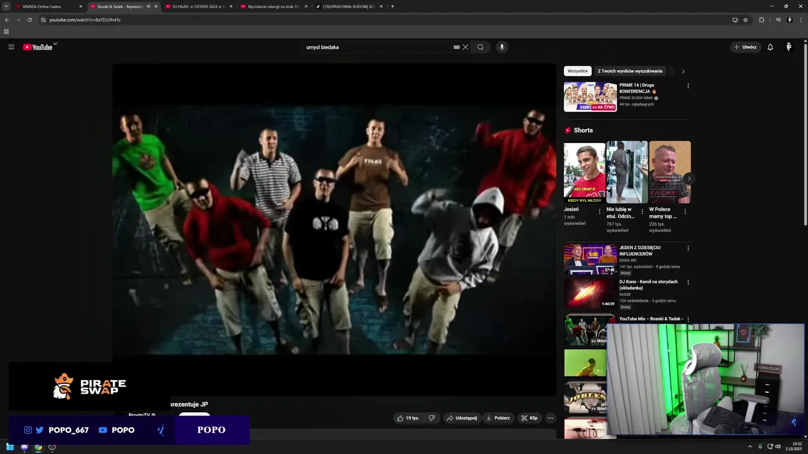Open the Chrome profile avatar
The image size is (808, 454).
tap(790, 20)
